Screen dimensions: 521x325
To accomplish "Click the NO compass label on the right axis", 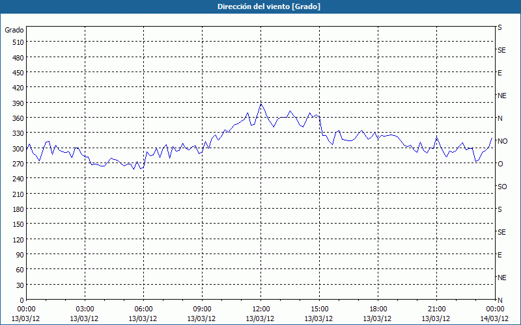I will tap(502, 141).
